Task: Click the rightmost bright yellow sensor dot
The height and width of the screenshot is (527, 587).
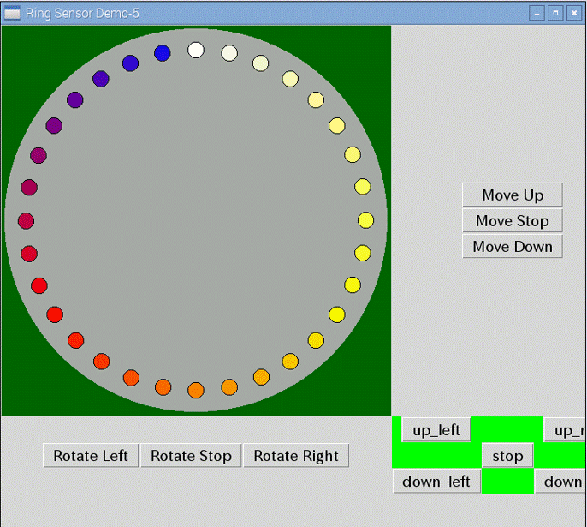Action: click(x=366, y=220)
